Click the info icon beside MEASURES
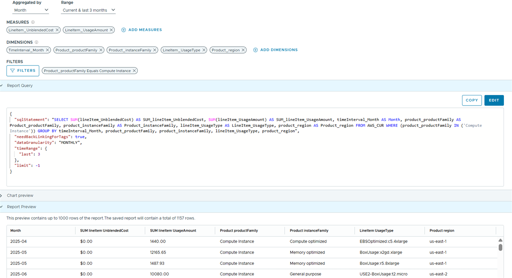Screen dimensions: 512x278 coord(33,22)
